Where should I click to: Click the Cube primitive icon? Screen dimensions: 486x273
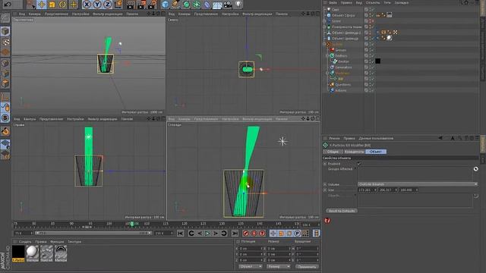[166, 5]
